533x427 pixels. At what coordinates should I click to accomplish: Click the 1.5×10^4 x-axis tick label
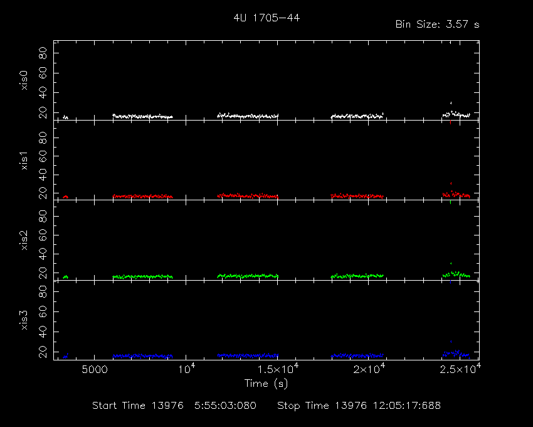click(278, 369)
